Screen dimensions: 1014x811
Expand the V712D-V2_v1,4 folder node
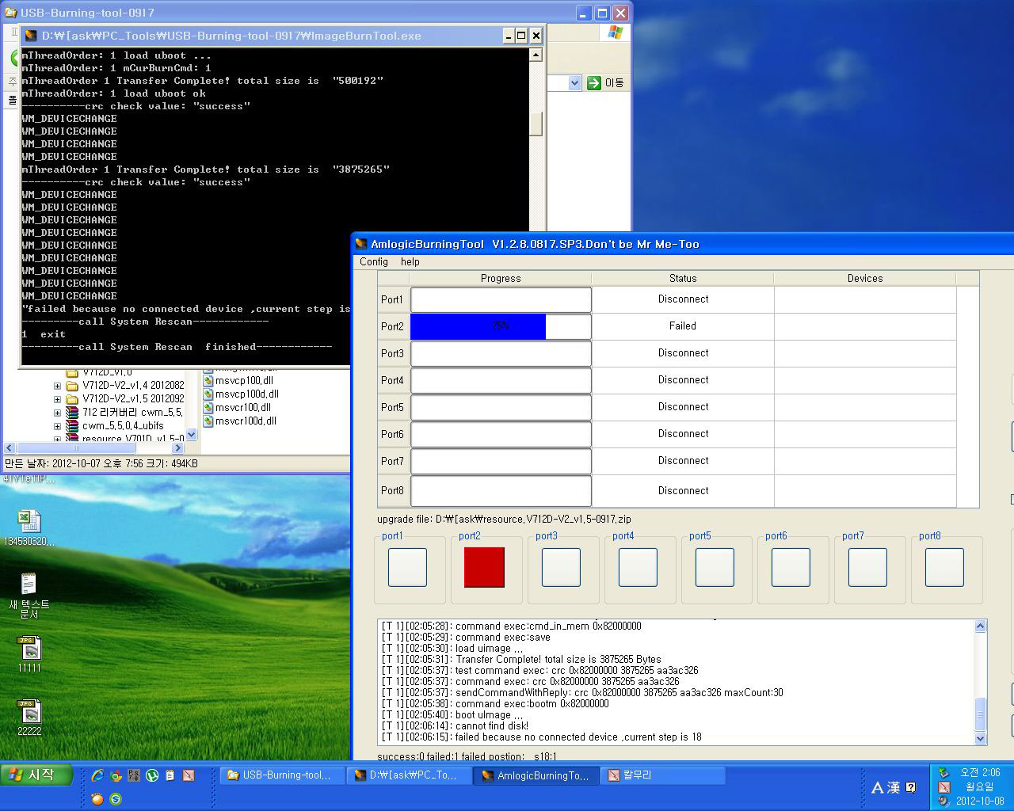tap(57, 386)
